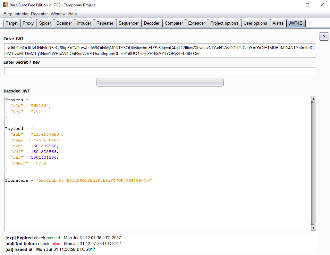This screenshot has width=330, height=255.
Task: Switch to the Decoder tab
Action: pyautogui.click(x=151, y=23)
